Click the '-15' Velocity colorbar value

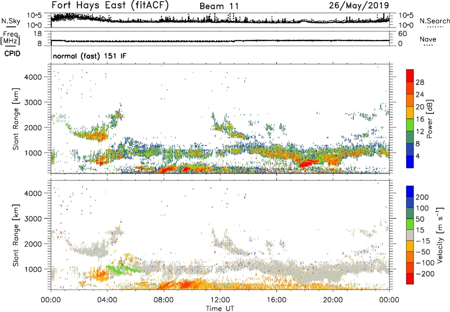tap(423, 241)
